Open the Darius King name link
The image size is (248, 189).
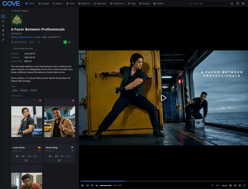tap(52, 147)
